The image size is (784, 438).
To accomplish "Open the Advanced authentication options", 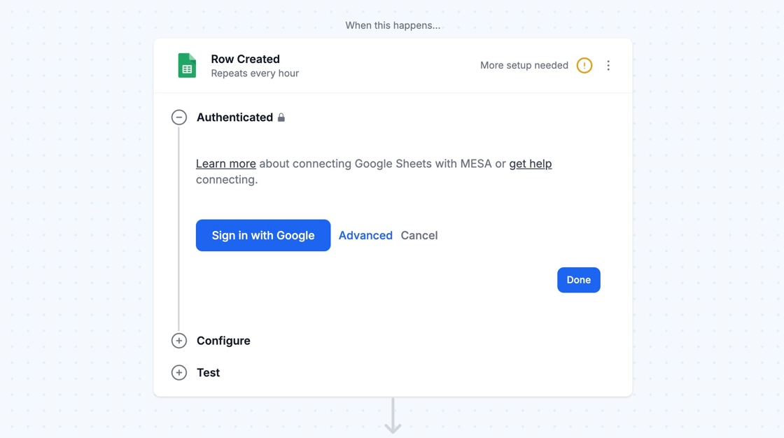I will [x=365, y=236].
